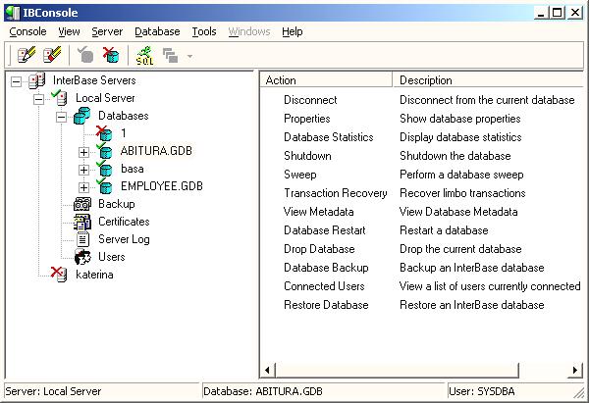
Task: Click the horizontal scrollbar thumb
Action: pos(397,370)
